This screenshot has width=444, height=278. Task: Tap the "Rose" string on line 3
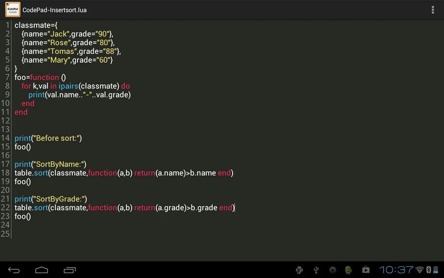point(59,43)
